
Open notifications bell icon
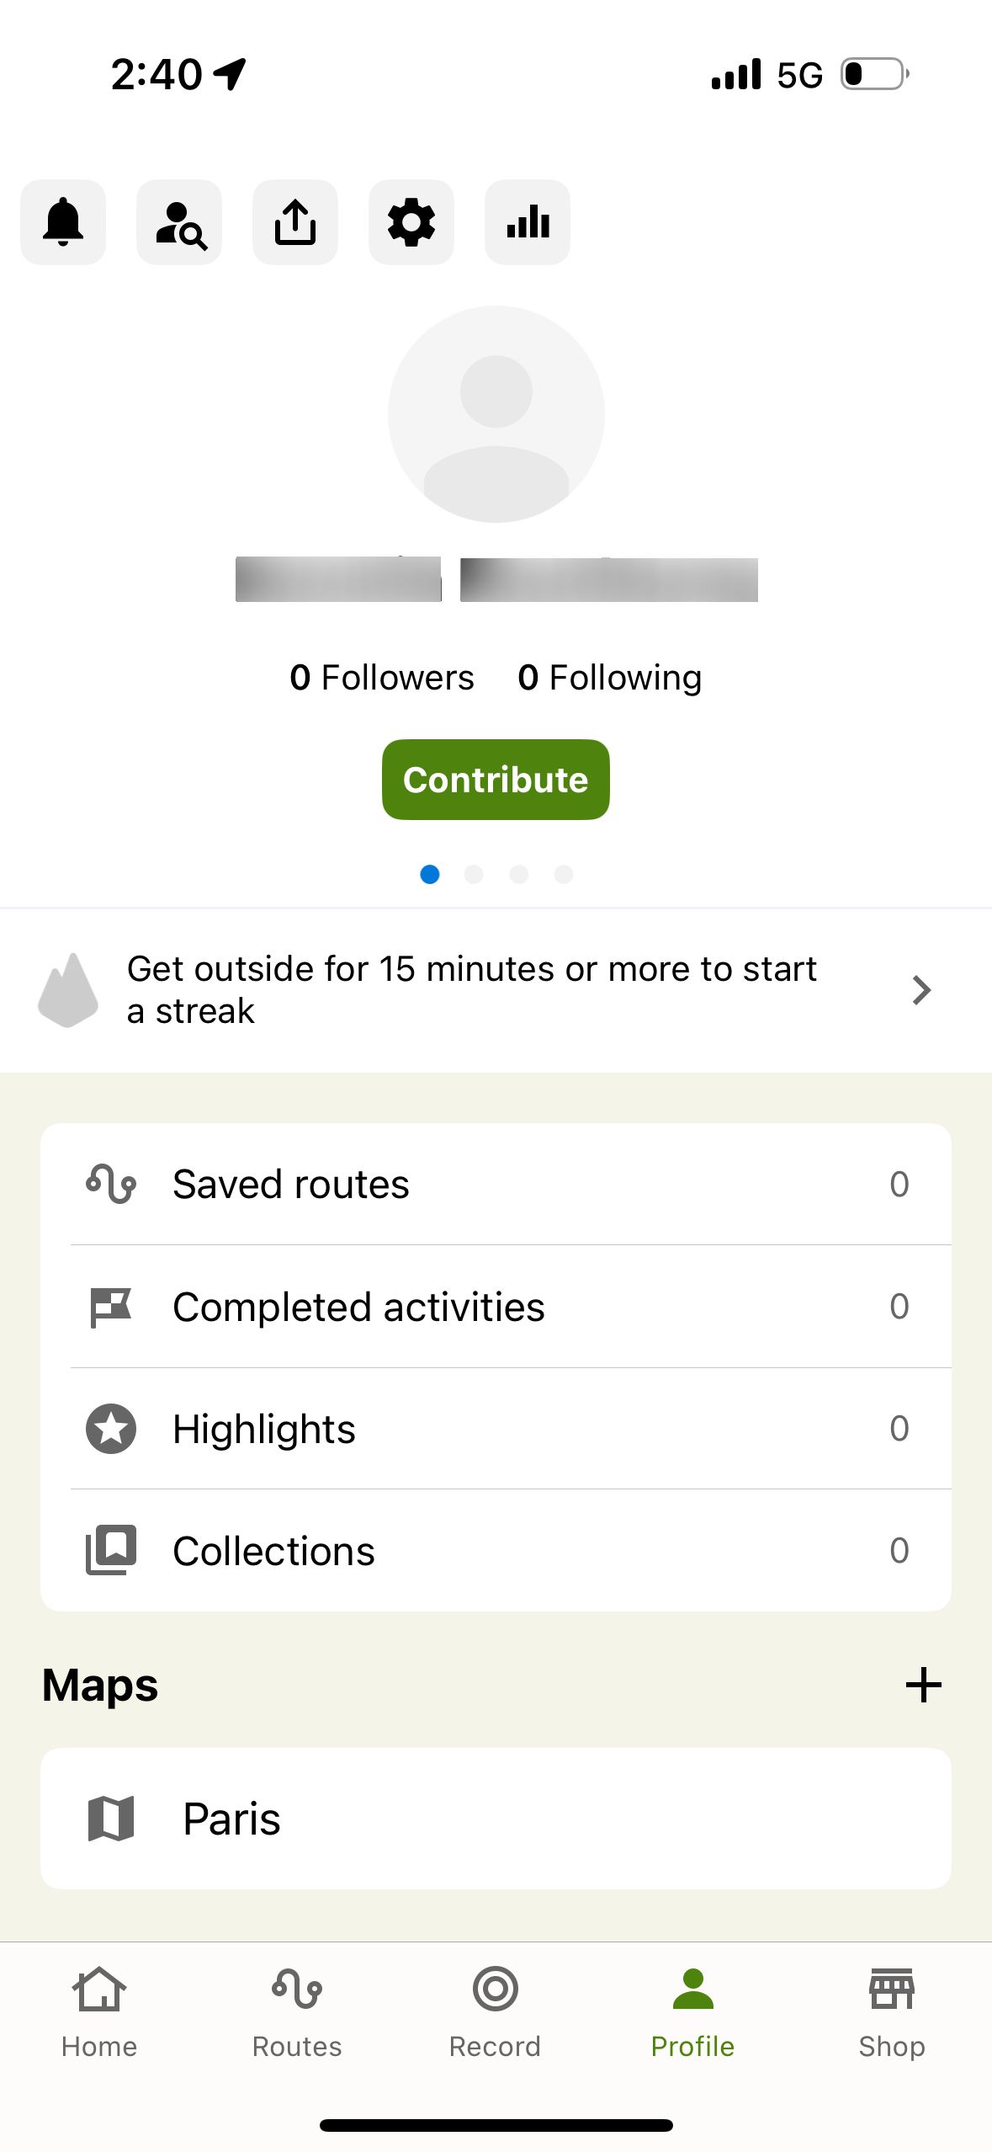click(x=63, y=222)
